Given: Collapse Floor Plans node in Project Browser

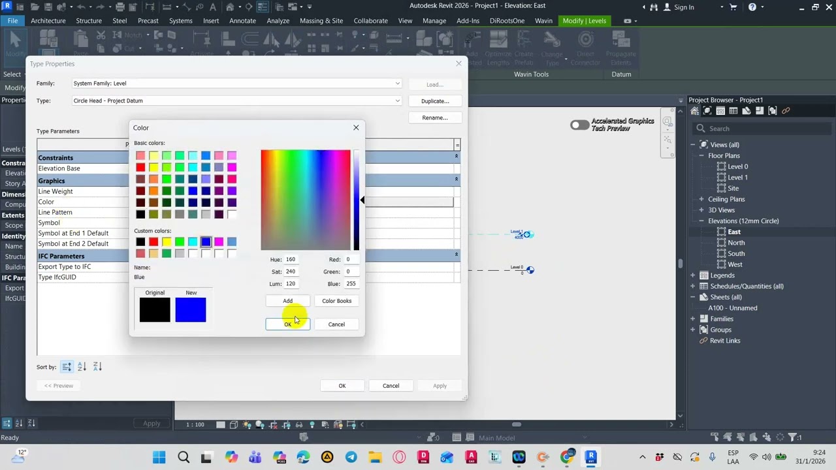Looking at the screenshot, I should [x=701, y=155].
